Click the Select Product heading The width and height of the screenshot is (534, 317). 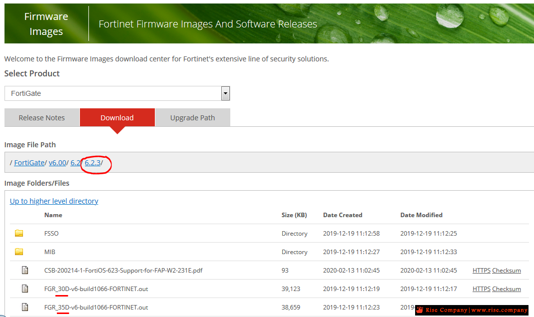pos(32,73)
